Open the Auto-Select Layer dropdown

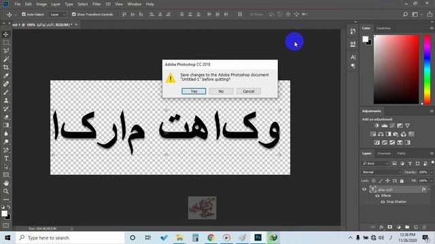click(57, 14)
